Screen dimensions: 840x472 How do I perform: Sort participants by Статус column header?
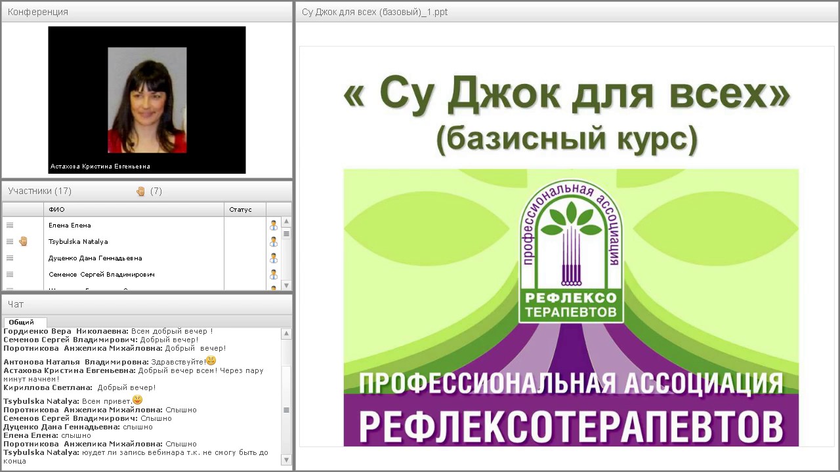tap(245, 209)
